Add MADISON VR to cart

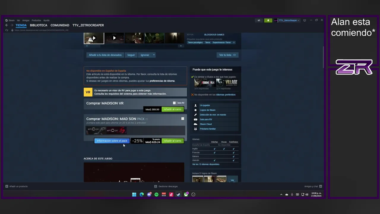172,109
